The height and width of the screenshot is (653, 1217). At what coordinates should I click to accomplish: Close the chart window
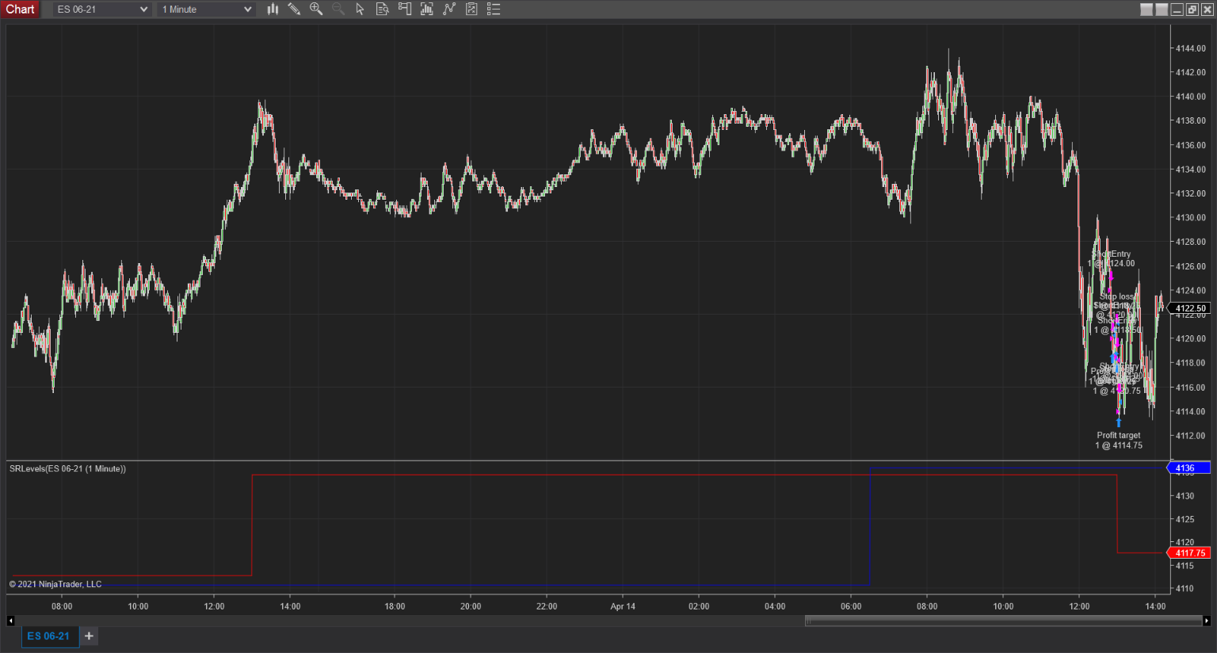coord(1207,10)
